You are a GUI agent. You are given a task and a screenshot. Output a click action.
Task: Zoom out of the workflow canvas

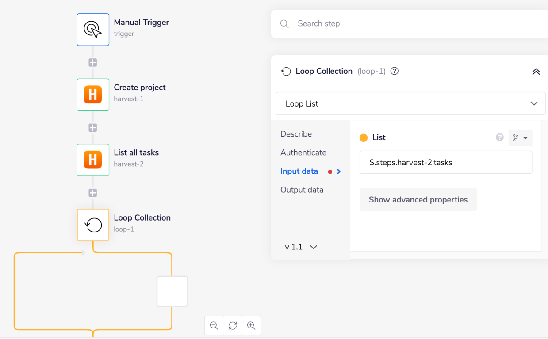coord(214,326)
